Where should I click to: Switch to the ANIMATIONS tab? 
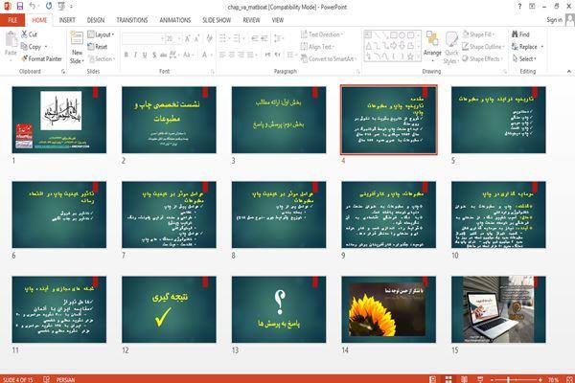175,20
